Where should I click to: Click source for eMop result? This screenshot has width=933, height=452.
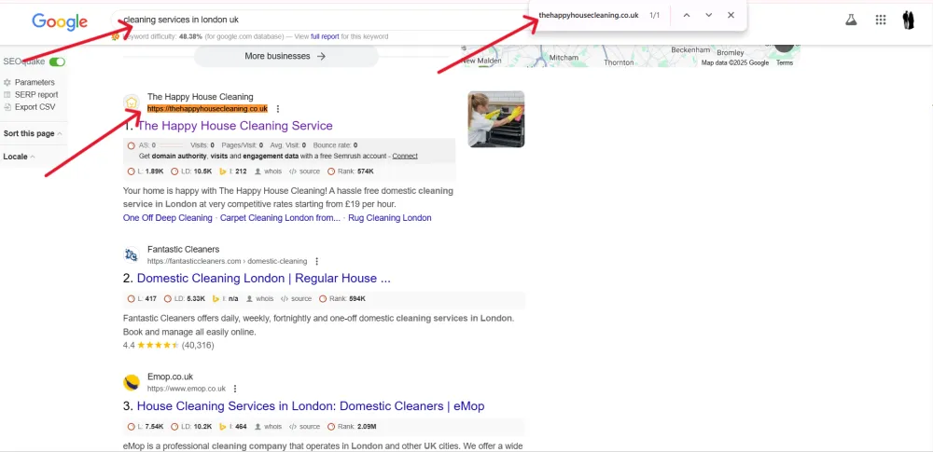click(305, 427)
